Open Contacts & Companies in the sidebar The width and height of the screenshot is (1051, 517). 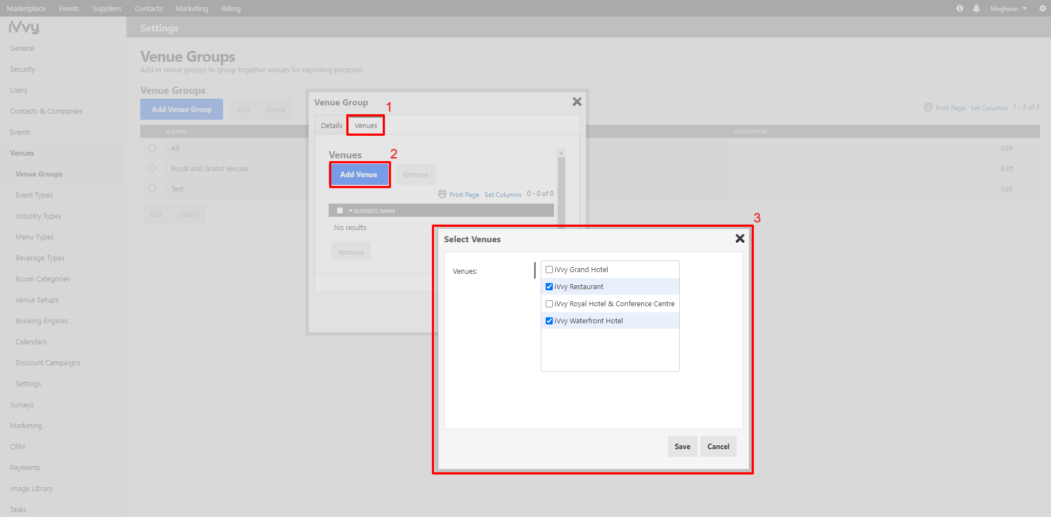pos(46,111)
